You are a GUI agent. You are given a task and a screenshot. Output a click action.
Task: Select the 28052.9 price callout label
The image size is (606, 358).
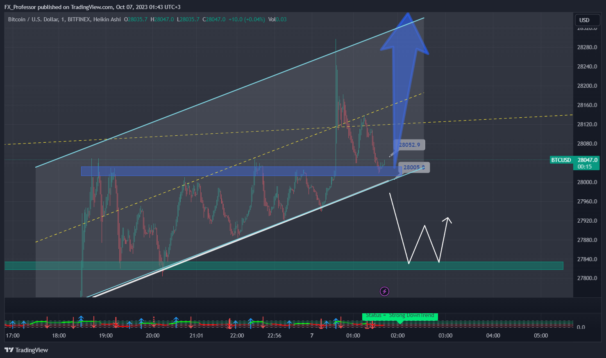[409, 145]
